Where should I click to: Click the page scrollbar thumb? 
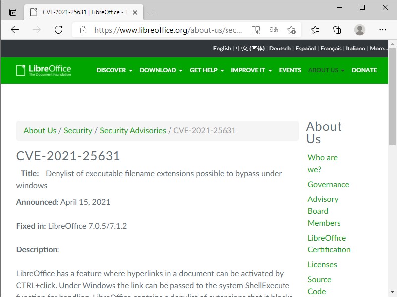[392, 97]
